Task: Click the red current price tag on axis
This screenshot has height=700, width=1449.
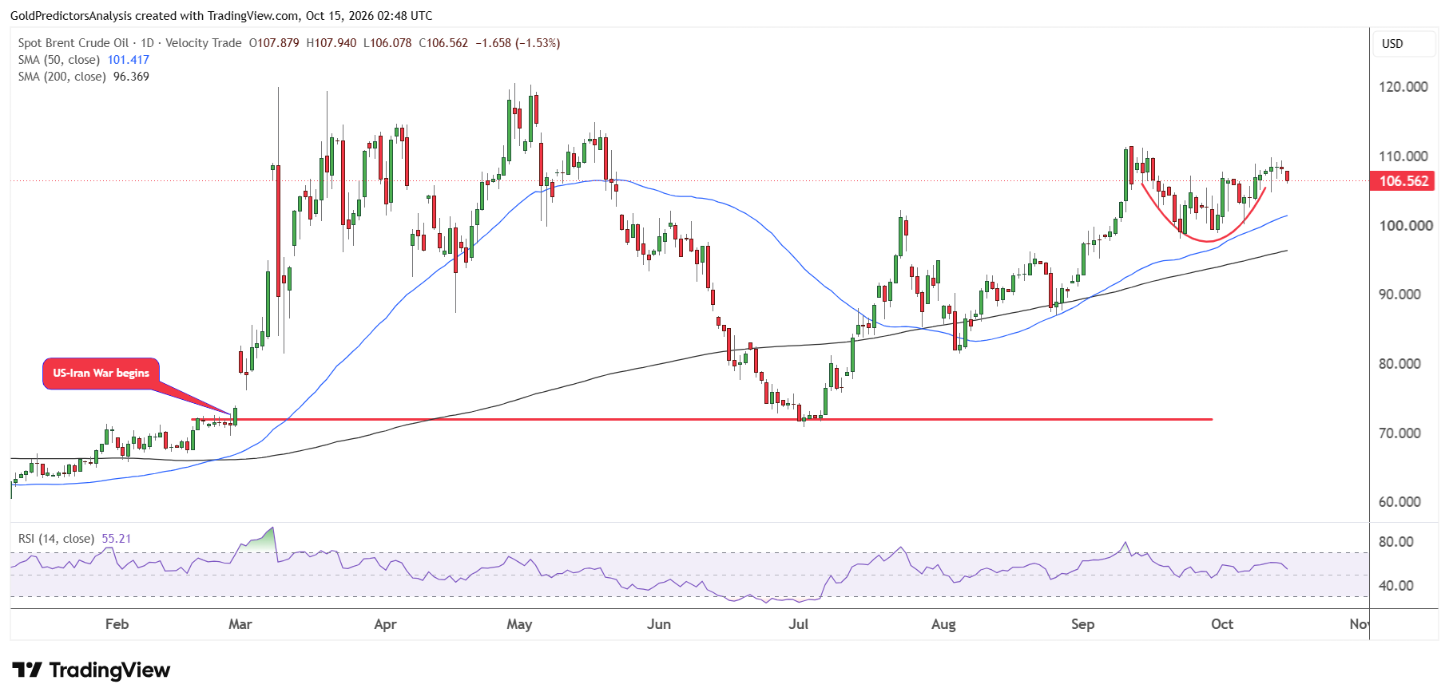Action: click(1403, 181)
